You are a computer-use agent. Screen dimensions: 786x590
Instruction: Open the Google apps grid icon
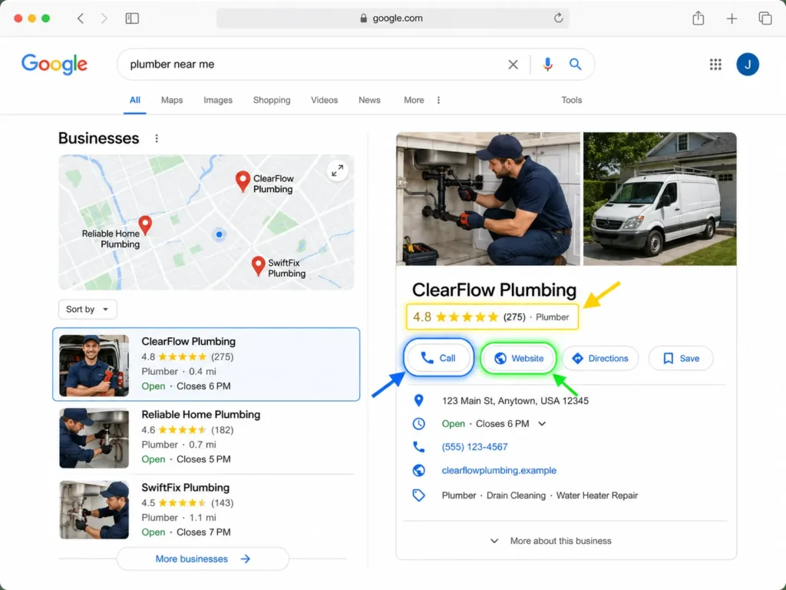(715, 65)
